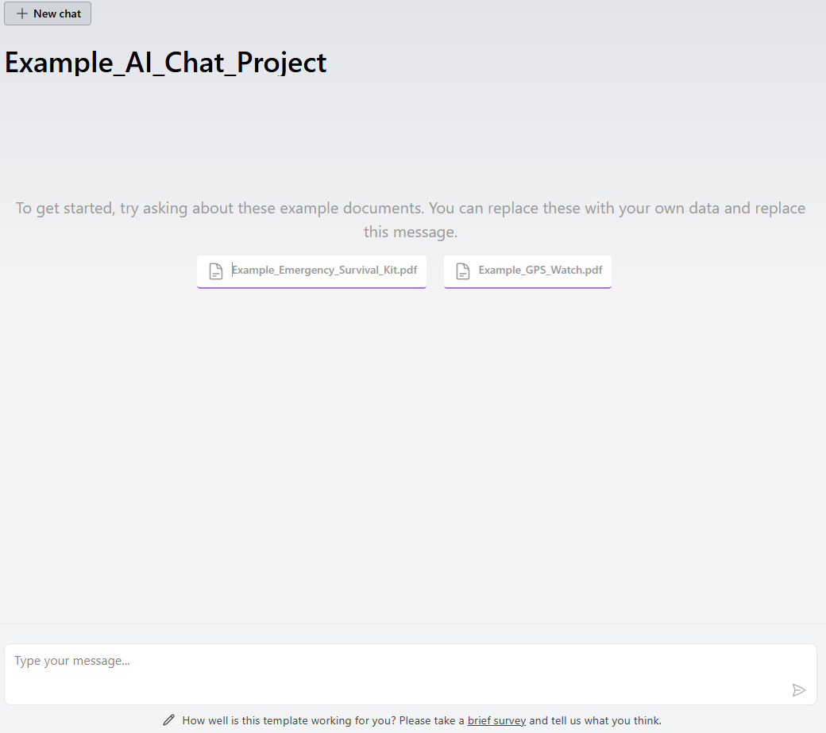The image size is (826, 733).
Task: Click the document icon for GPS Watch
Action: coord(463,271)
